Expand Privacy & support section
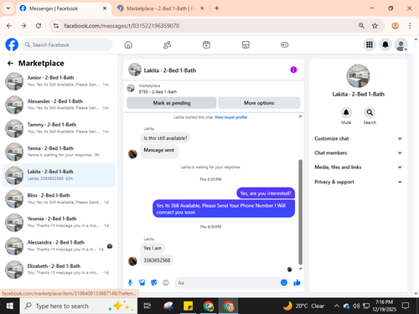The width and height of the screenshot is (419, 314). [x=358, y=182]
